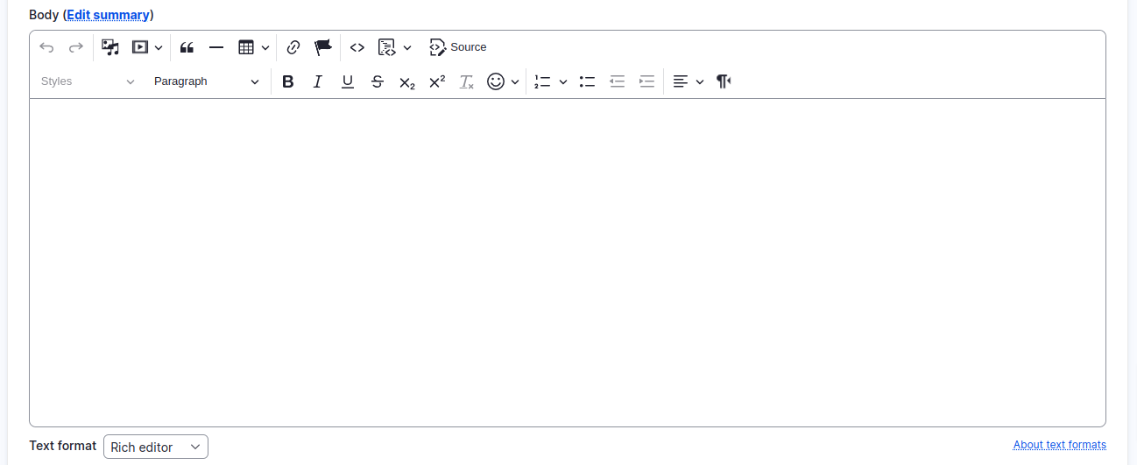Viewport: 1137px width, 465px height.
Task: Toggle superscript formatting
Action: (437, 81)
